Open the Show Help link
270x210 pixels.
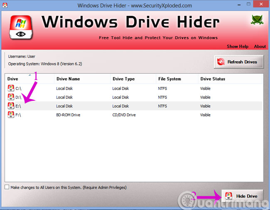pos(238,46)
